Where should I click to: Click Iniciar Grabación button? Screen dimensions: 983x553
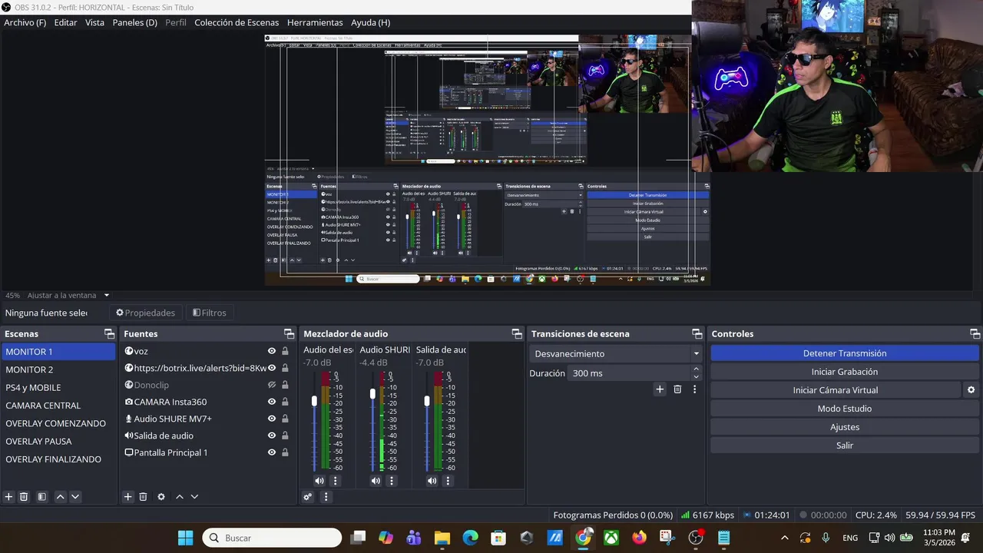845,372
